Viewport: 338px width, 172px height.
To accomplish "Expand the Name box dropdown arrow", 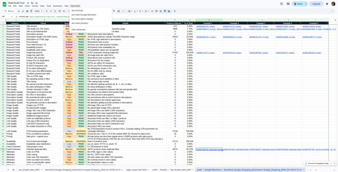I will click(x=12, y=16).
